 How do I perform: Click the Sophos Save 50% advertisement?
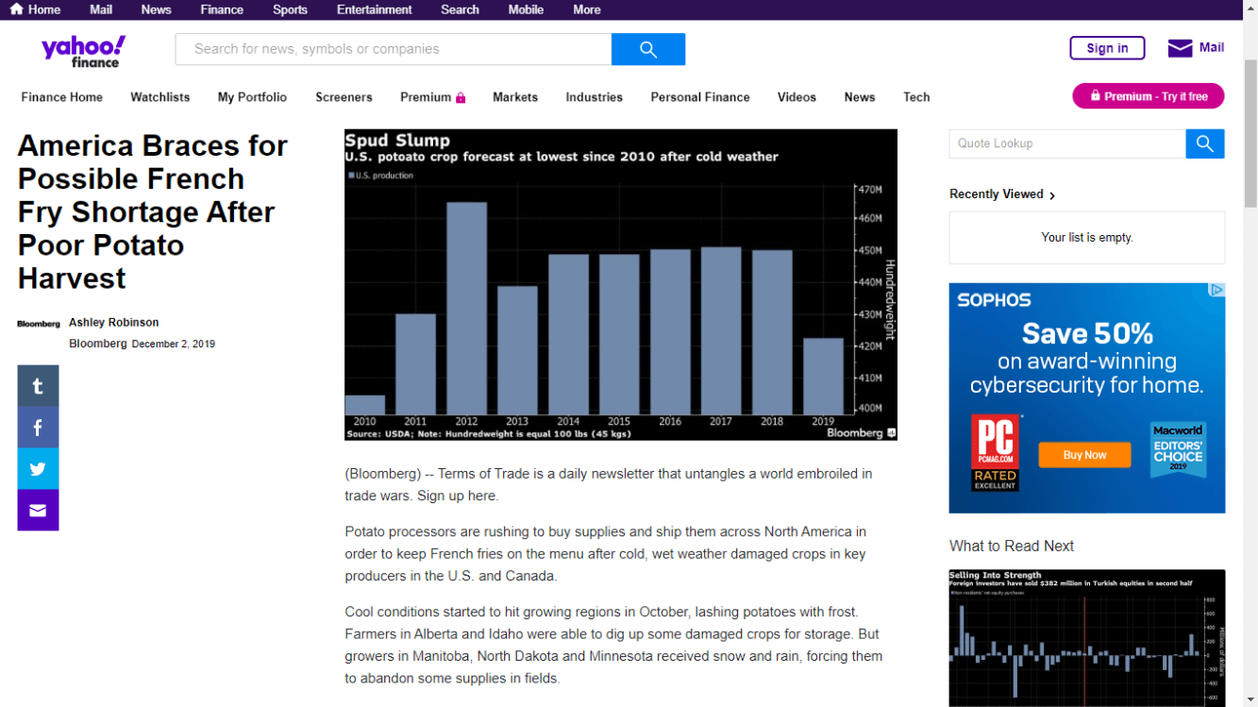pos(1087,398)
